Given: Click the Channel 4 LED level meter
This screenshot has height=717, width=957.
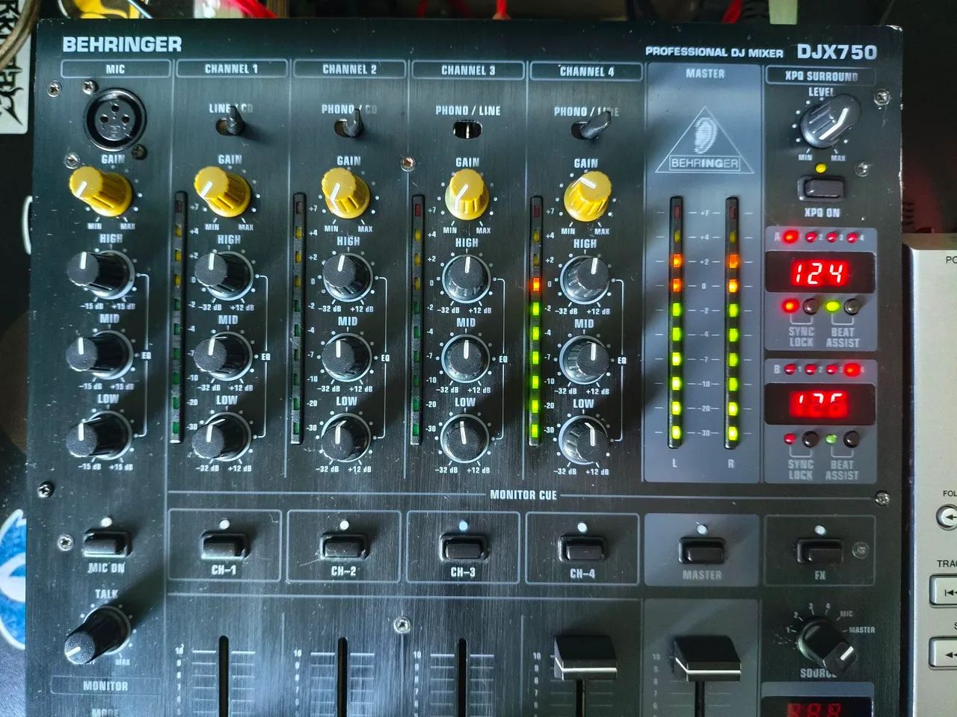Looking at the screenshot, I should pyautogui.click(x=535, y=321).
